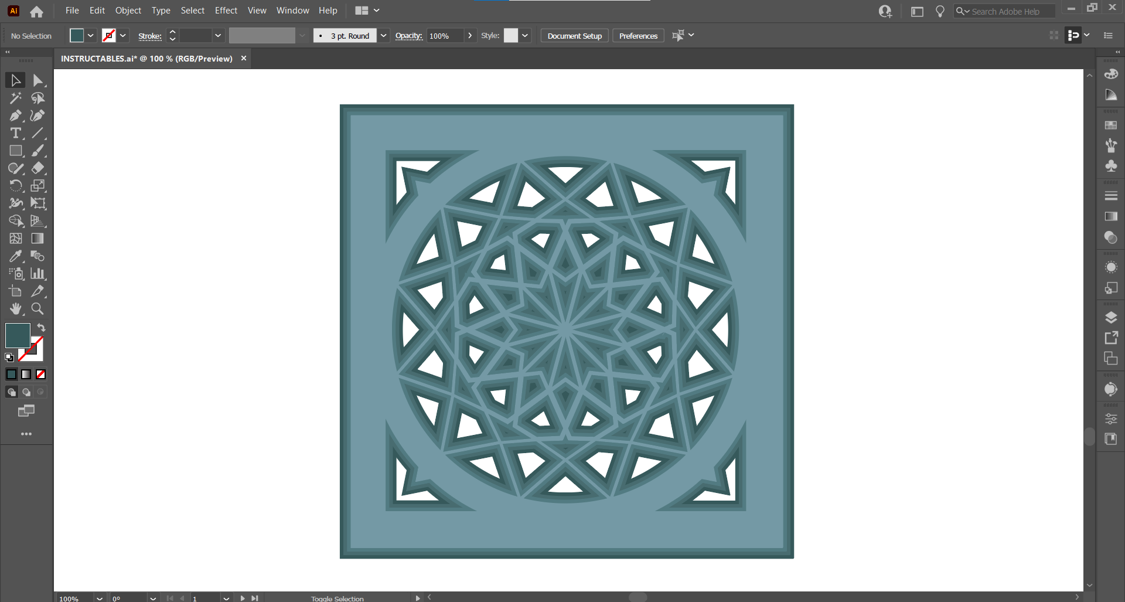Choose the Eyedropper tool

16,256
